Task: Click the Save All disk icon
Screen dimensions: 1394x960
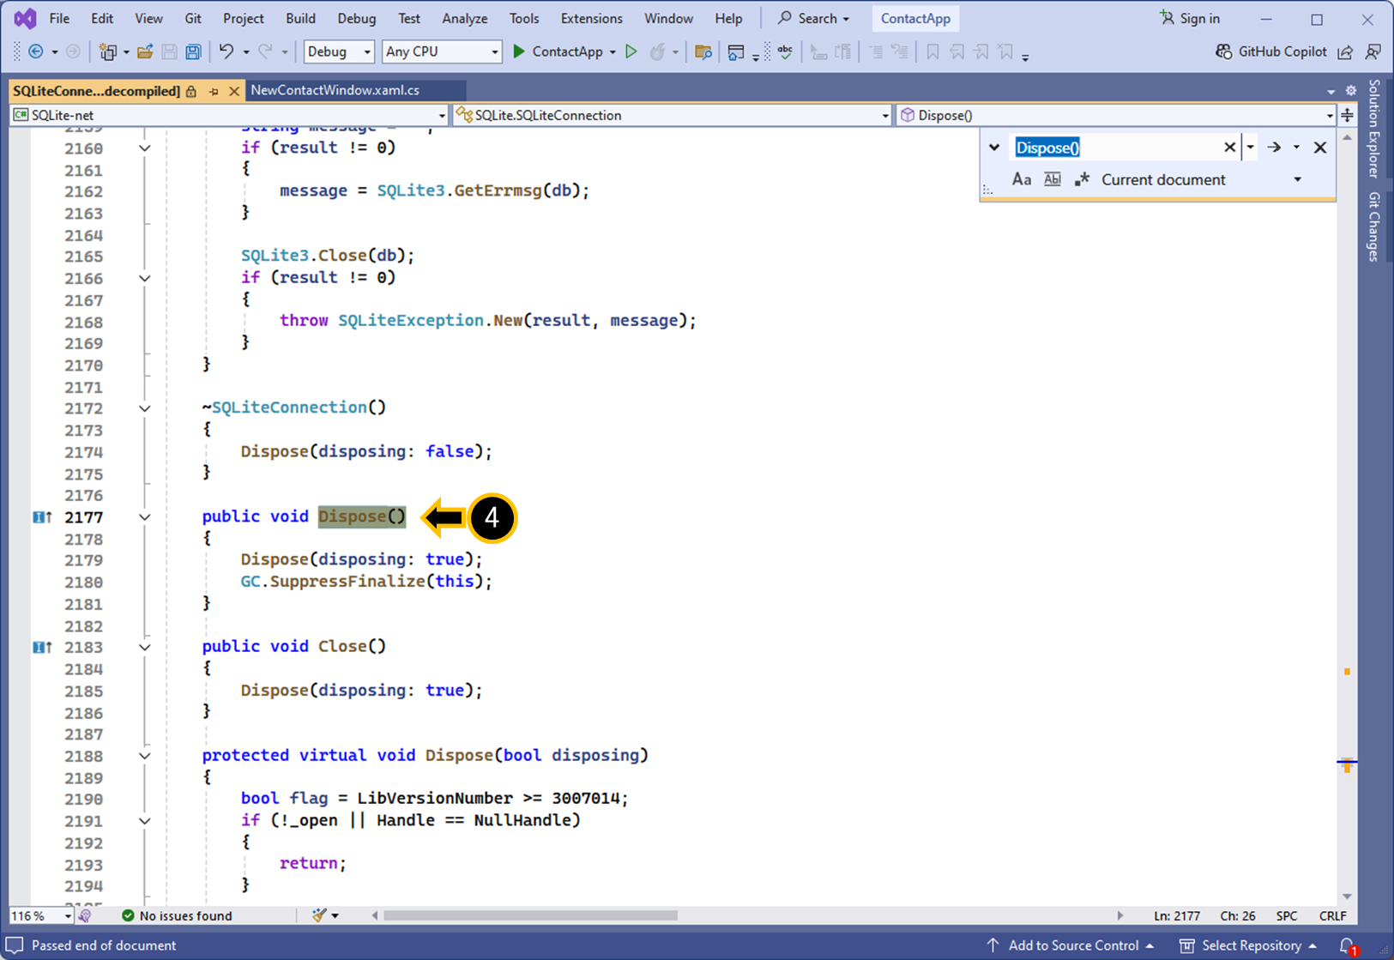Action: coord(193,51)
